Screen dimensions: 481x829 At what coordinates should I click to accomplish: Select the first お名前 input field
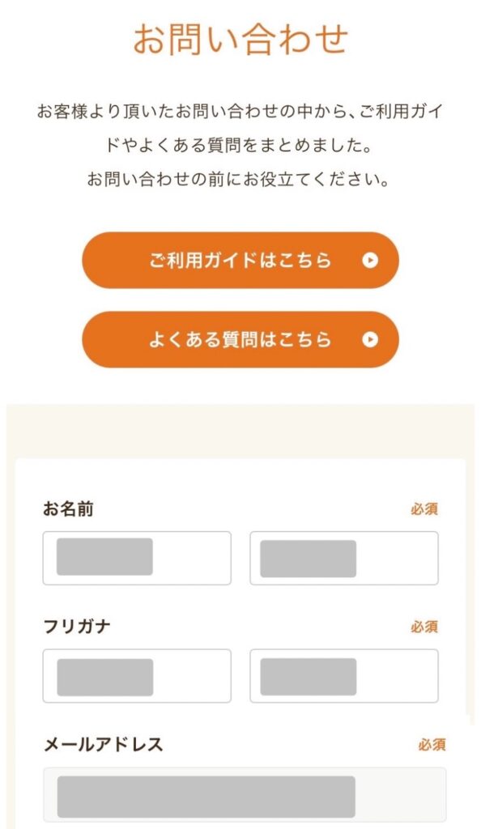click(138, 558)
